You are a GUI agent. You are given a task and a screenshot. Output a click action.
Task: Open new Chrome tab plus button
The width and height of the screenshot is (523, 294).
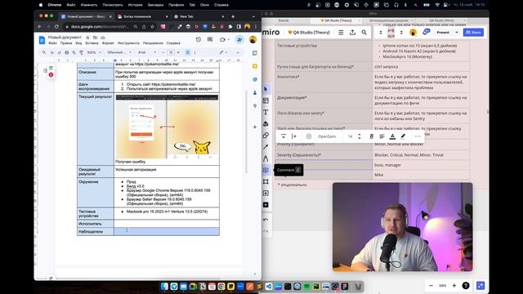click(233, 16)
